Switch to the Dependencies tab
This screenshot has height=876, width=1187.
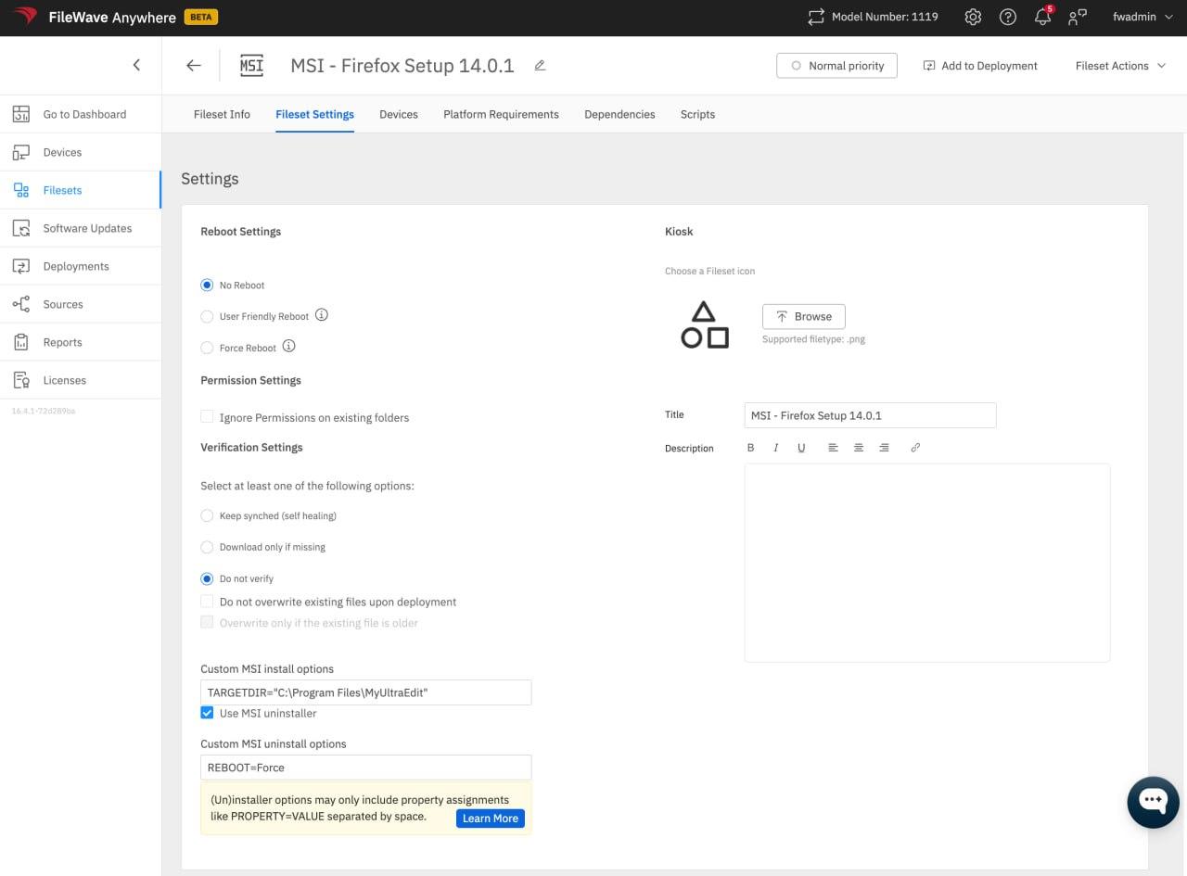[x=619, y=114]
